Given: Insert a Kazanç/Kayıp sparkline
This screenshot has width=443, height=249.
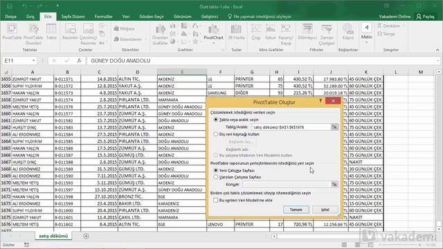Looking at the screenshot, I should click(286, 35).
